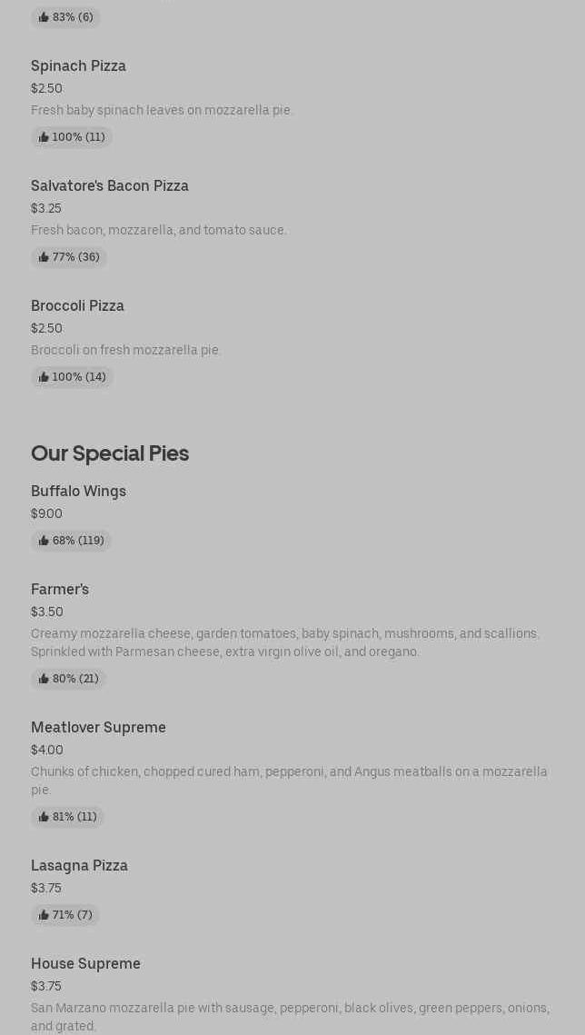Click thumbs-up icon on Broccoli Pizza rating
Screen dimensions: 585x1035
tap(44, 377)
